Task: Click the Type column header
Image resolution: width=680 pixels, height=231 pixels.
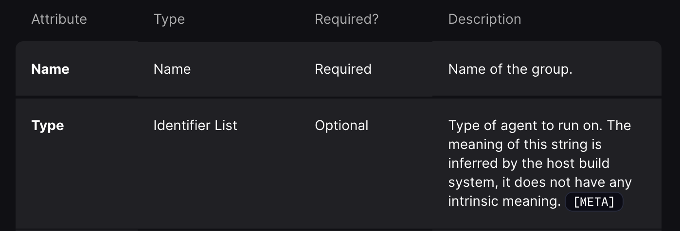Action: 169,19
